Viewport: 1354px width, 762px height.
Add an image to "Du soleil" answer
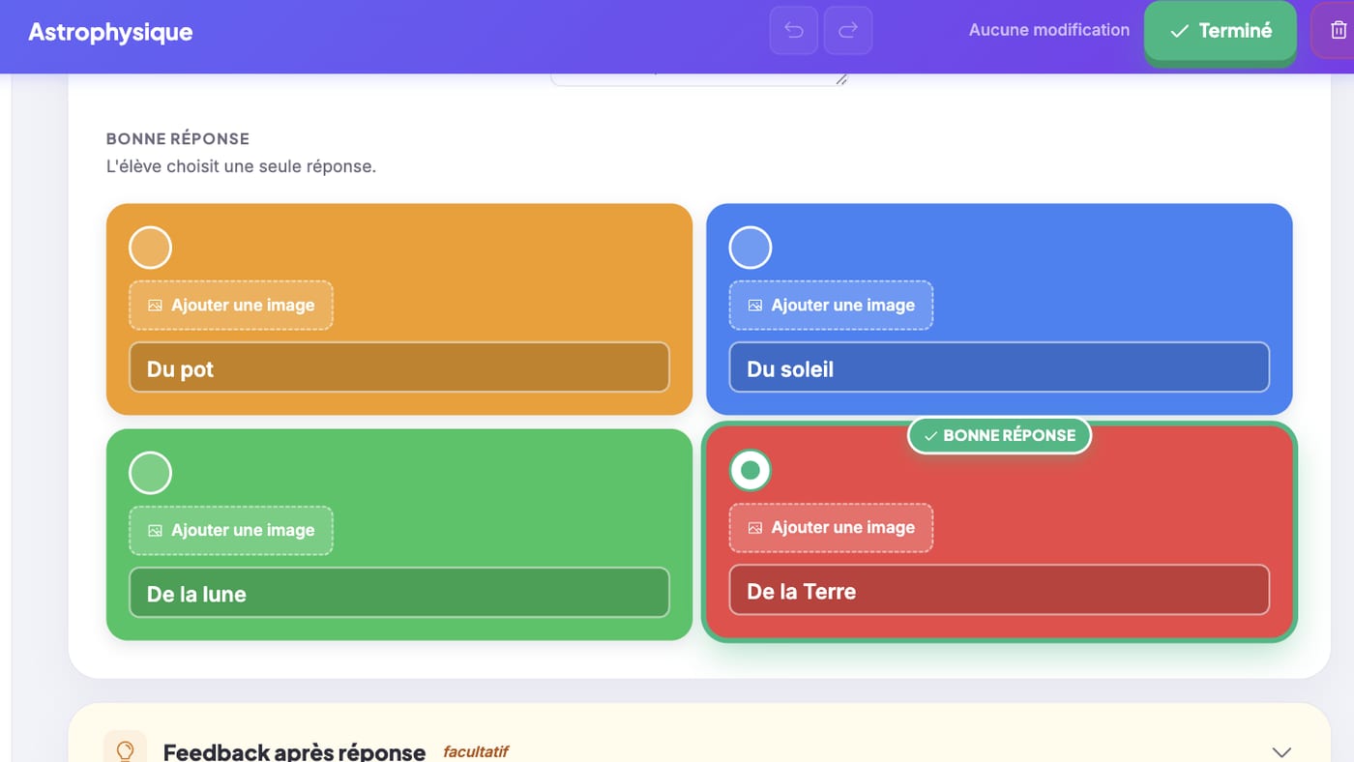coord(831,305)
